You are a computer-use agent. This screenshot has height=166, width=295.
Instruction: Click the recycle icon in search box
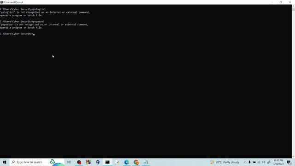tap(52, 161)
